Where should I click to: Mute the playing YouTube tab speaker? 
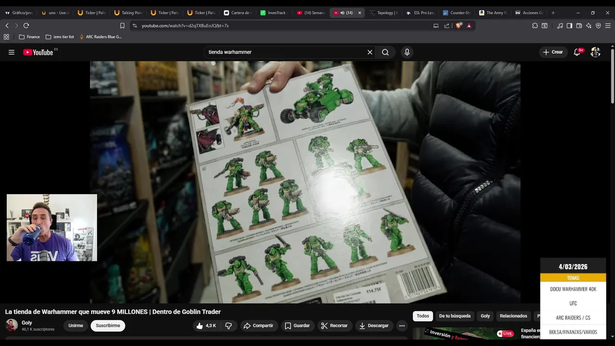pos(342,13)
